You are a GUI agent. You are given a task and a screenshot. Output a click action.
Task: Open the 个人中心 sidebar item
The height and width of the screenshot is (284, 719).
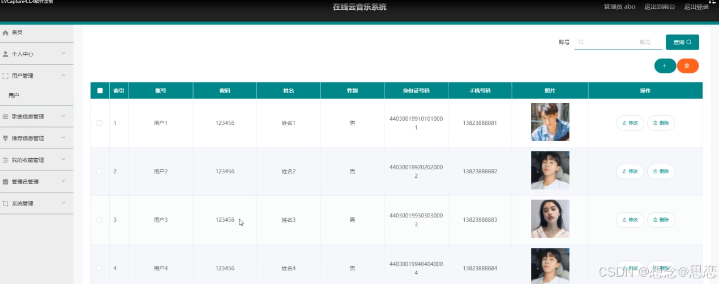37,54
